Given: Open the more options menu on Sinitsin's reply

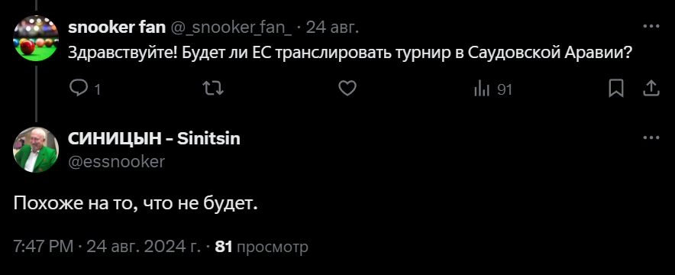Looking at the screenshot, I should click(651, 138).
